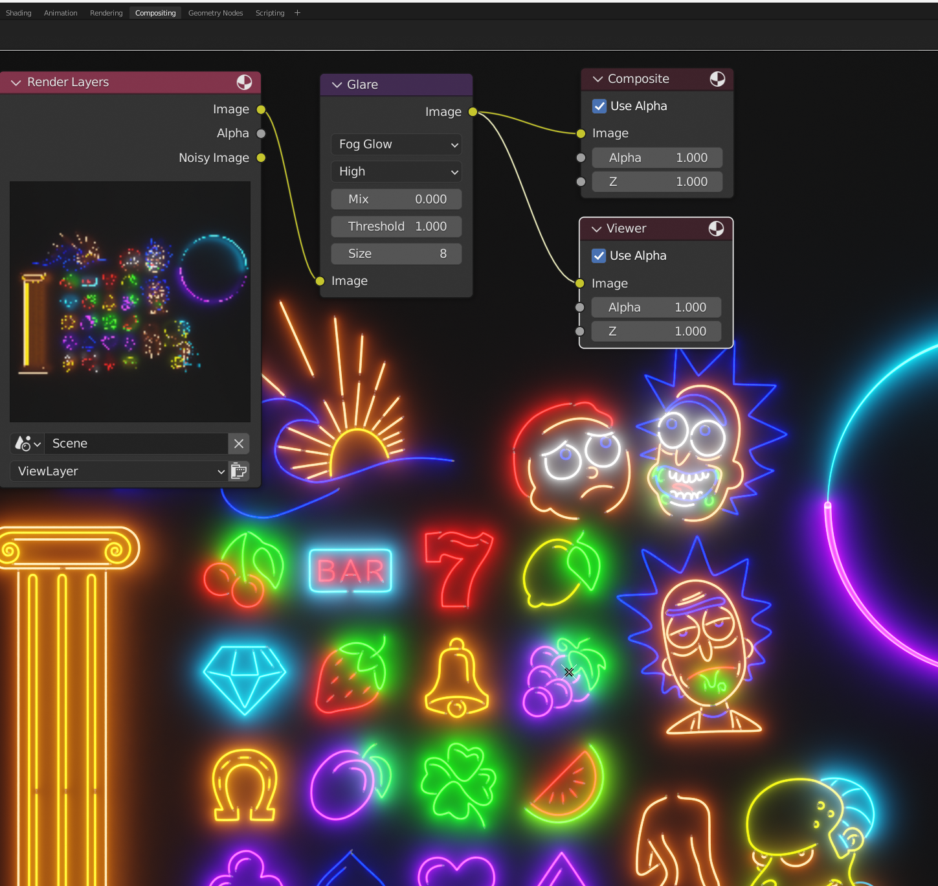
Task: Switch to the Geometry Nodes workspace tab
Action: 216,13
